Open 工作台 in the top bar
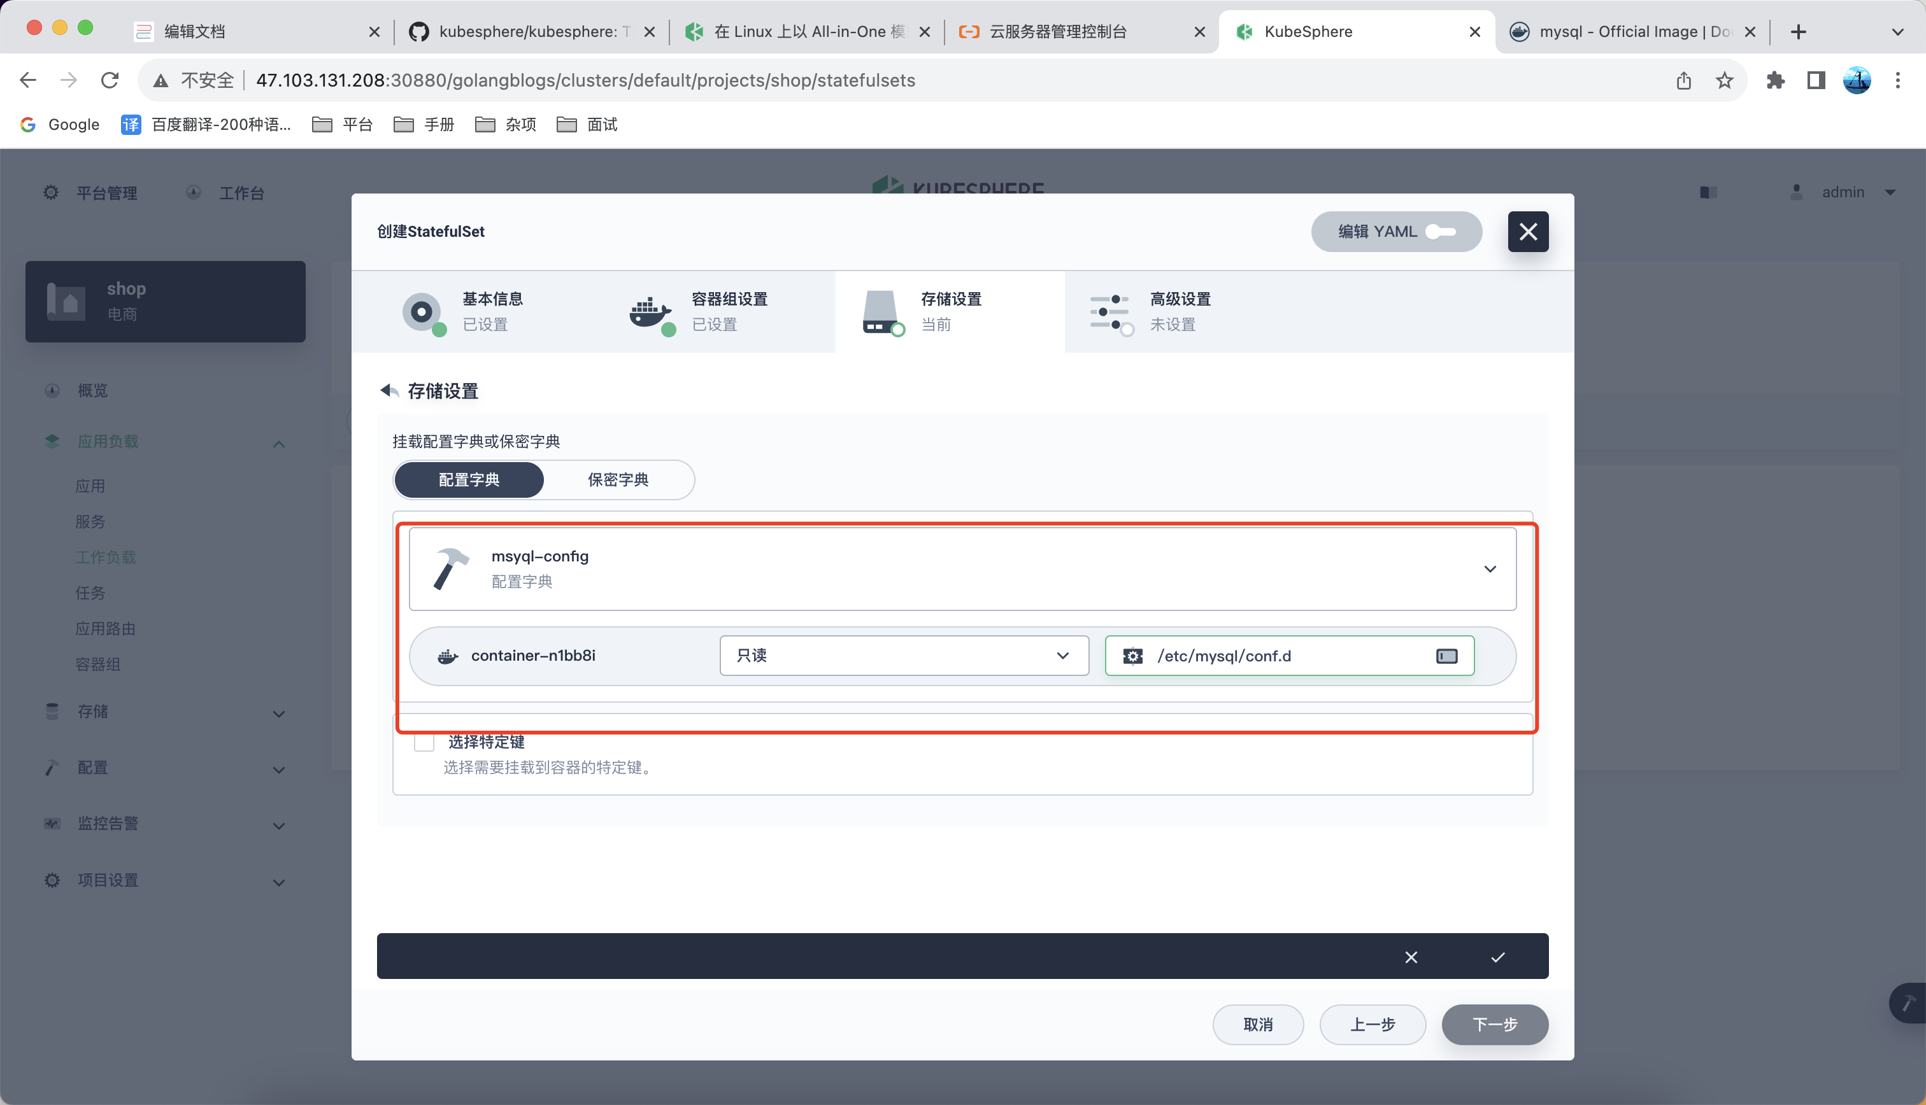Image resolution: width=1926 pixels, height=1105 pixels. tap(225, 193)
